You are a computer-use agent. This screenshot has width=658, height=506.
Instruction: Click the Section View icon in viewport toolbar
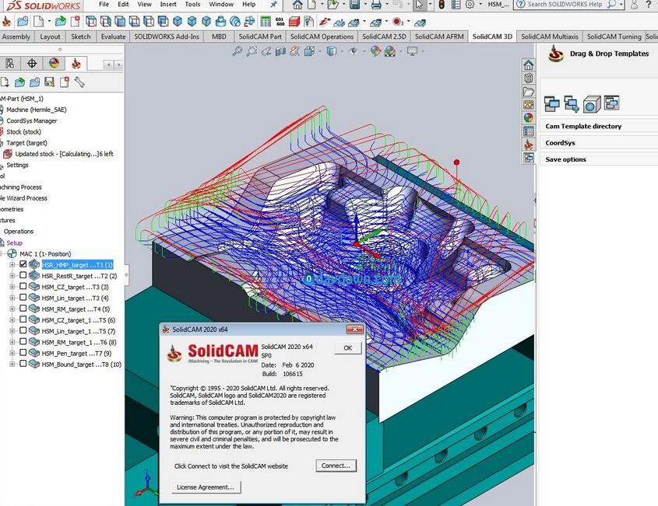280,51
